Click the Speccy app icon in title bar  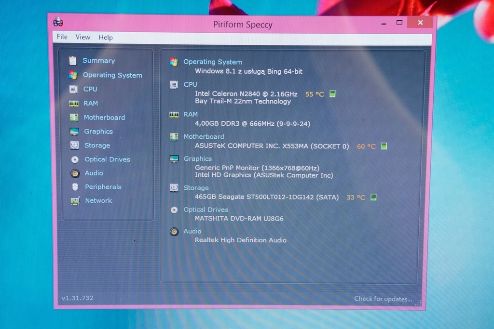[58, 22]
